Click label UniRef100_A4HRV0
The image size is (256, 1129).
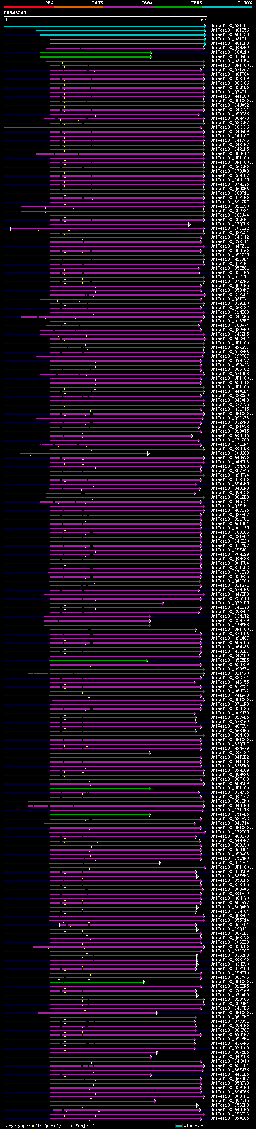(x=230, y=457)
